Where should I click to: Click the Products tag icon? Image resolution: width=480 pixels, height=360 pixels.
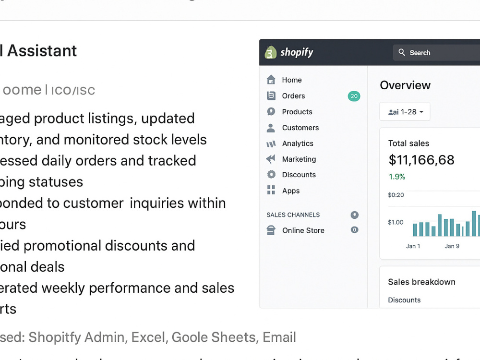271,112
